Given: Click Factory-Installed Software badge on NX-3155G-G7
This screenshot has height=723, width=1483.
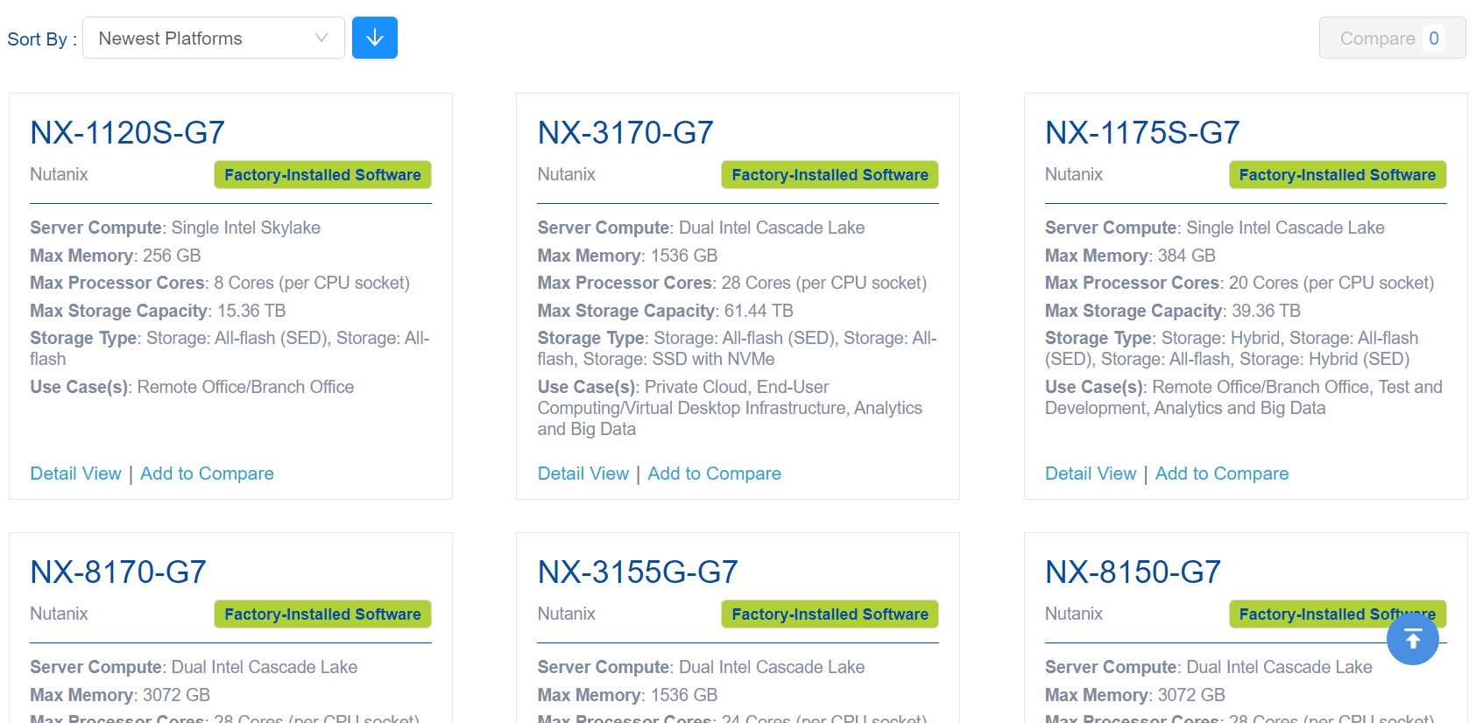Looking at the screenshot, I should click(830, 614).
